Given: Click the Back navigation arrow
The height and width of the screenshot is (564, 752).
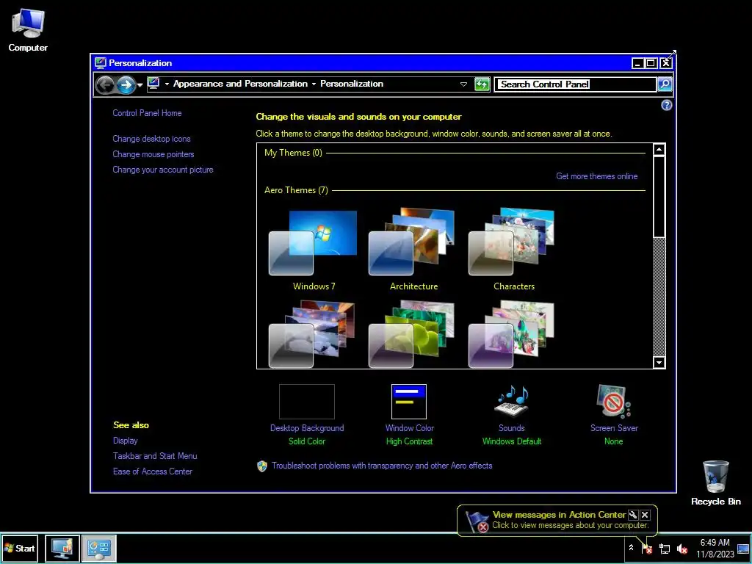Looking at the screenshot, I should click(x=105, y=85).
